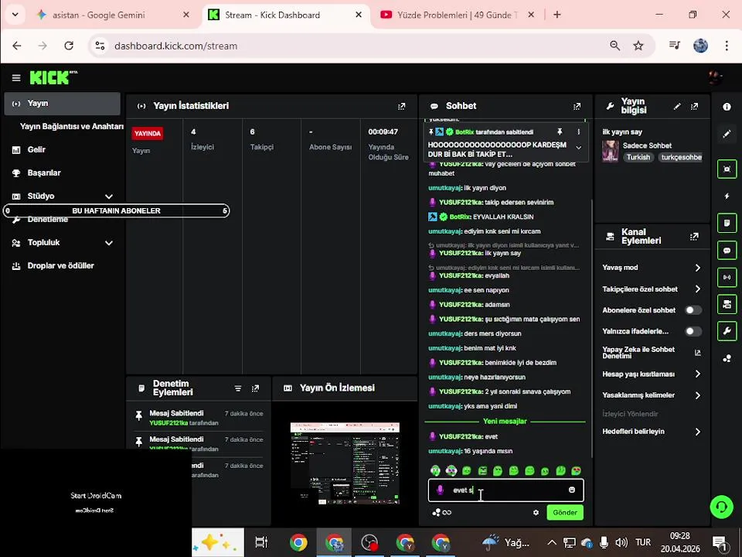Click the chat message input field
Screen dimensions: 742x557
505,490
